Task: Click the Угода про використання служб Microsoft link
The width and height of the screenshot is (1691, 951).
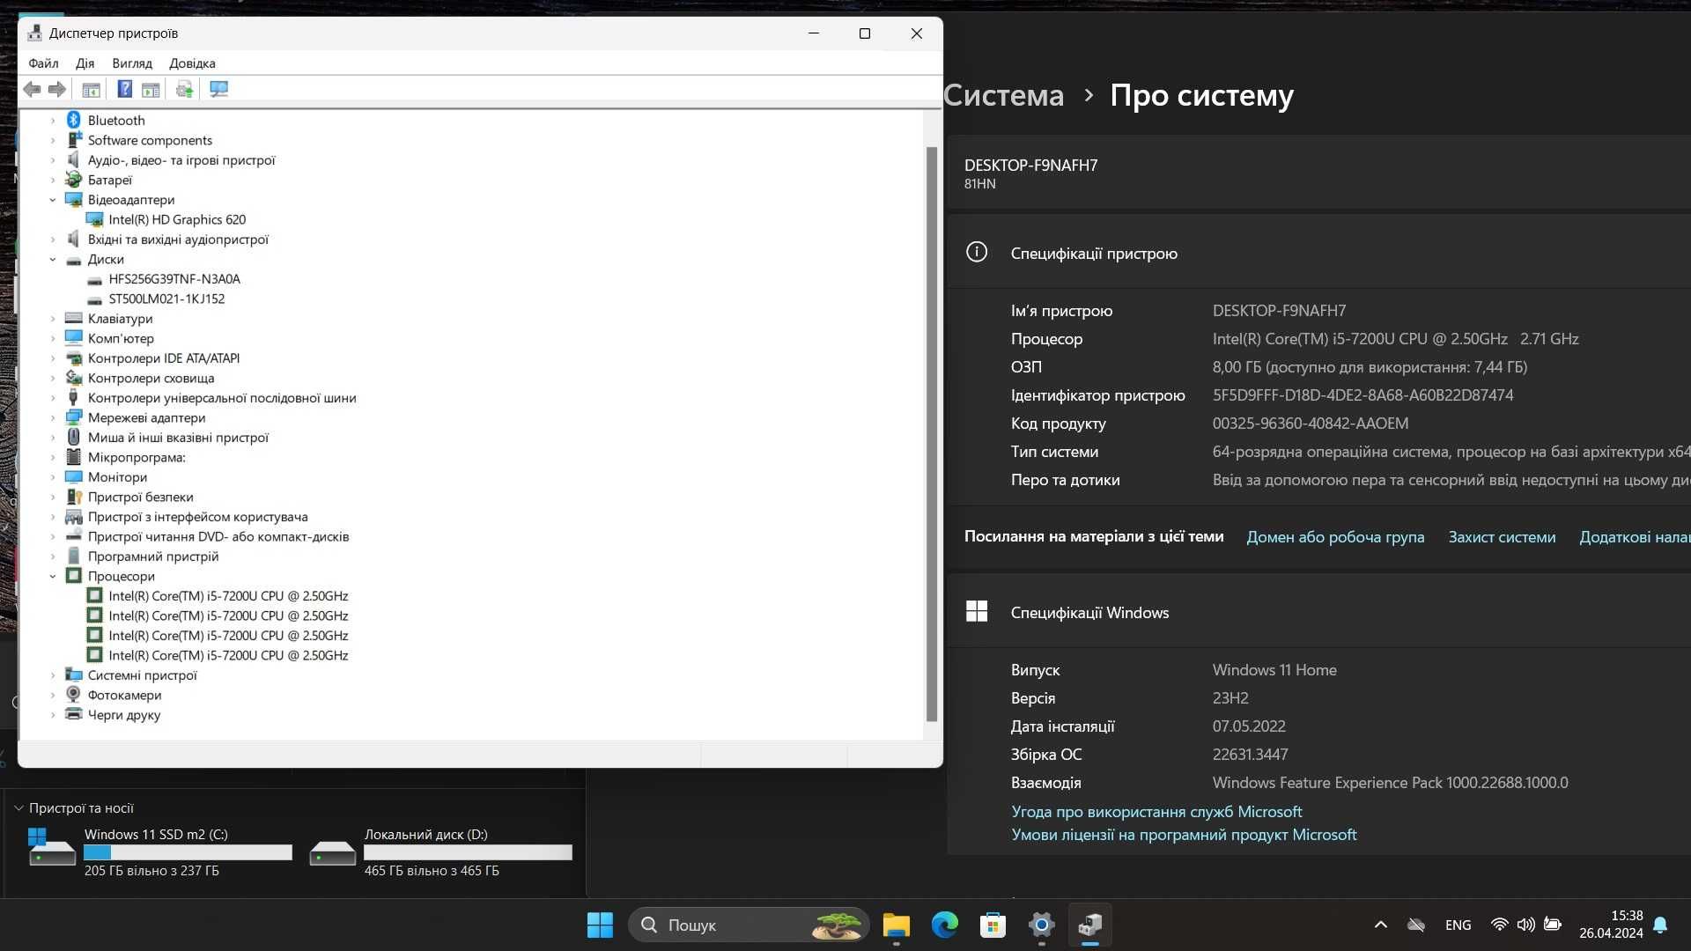Action: click(1156, 809)
